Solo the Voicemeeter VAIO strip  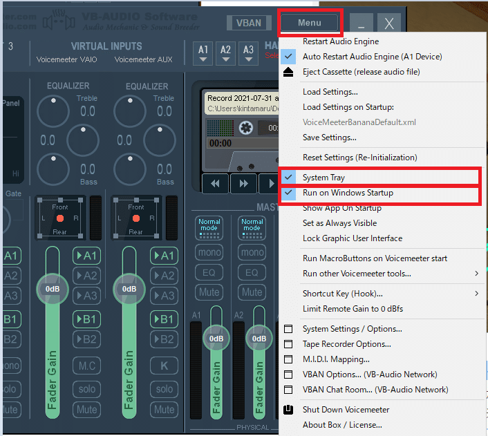[x=86, y=389]
